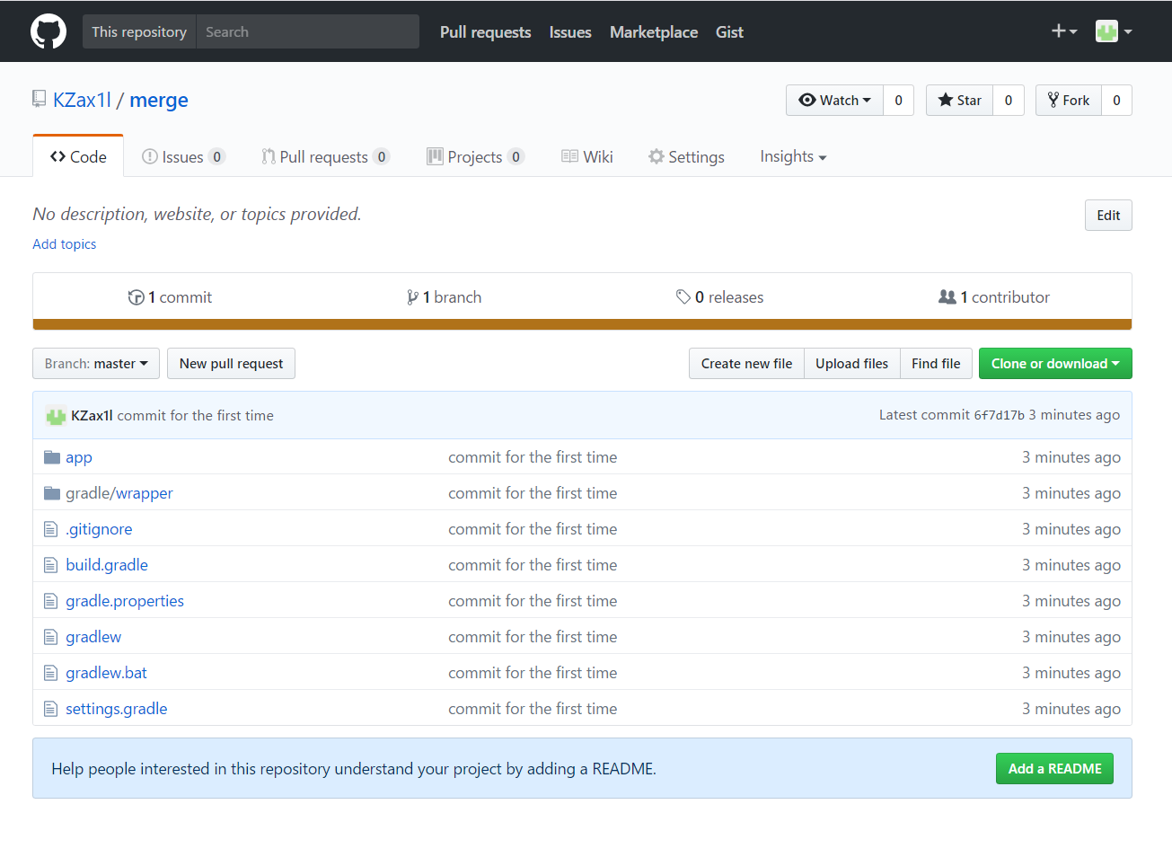This screenshot has height=866, width=1172.
Task: Open the gradlew file
Action: [93, 637]
